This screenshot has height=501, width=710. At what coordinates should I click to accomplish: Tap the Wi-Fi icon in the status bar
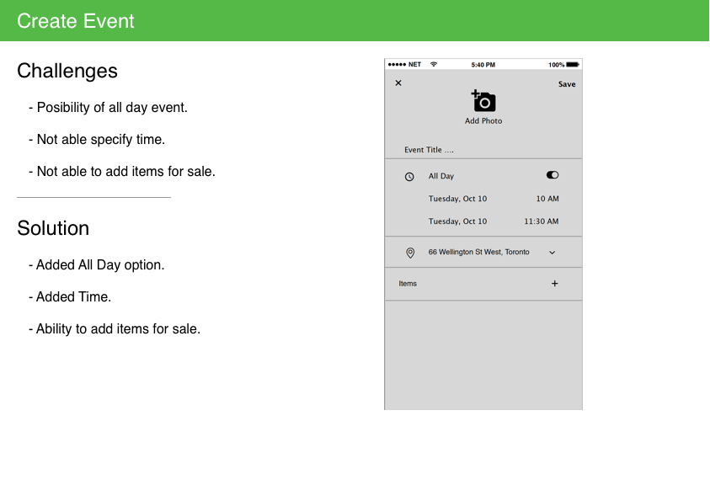pyautogui.click(x=434, y=64)
